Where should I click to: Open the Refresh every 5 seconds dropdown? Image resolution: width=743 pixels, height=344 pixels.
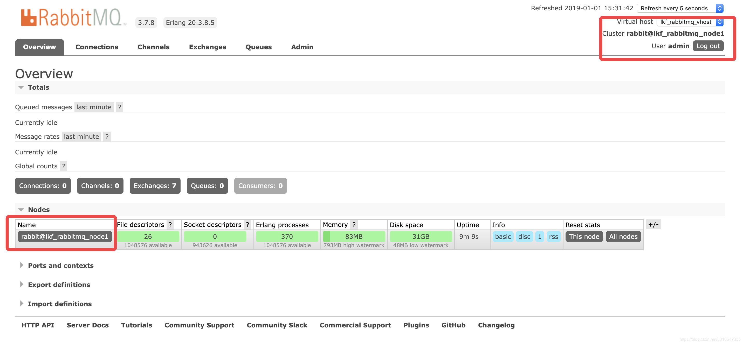coord(680,8)
